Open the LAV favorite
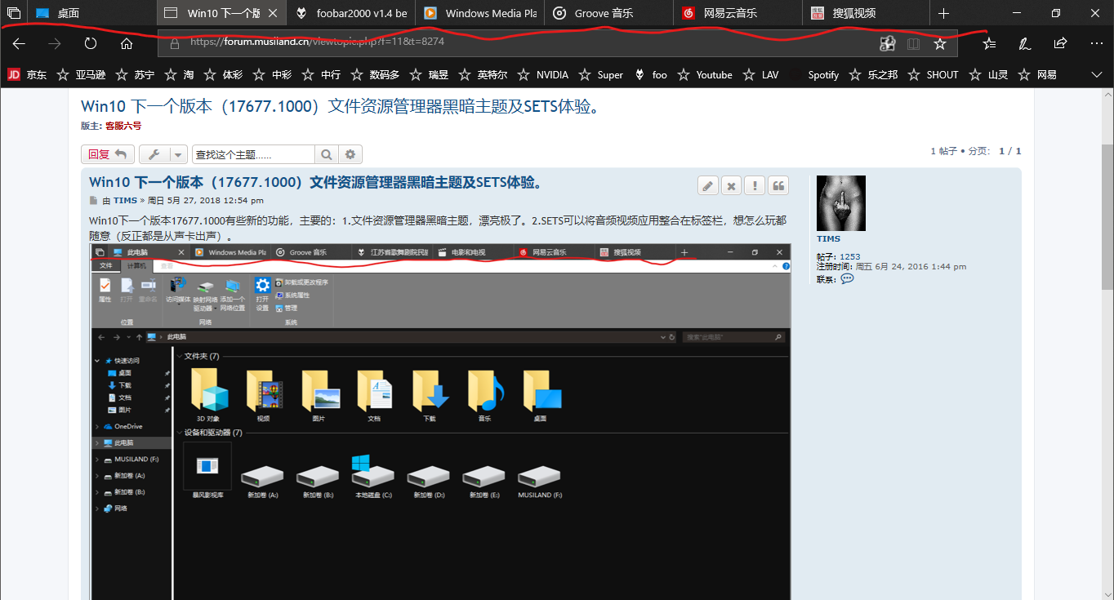The height and width of the screenshot is (600, 1114). pyautogui.click(x=760, y=74)
